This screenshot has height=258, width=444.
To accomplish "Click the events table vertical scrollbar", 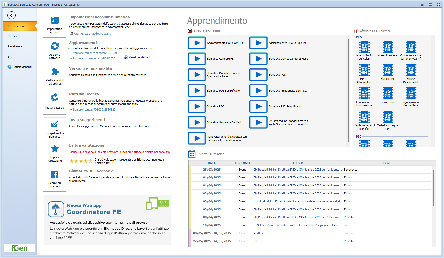I will (x=434, y=188).
